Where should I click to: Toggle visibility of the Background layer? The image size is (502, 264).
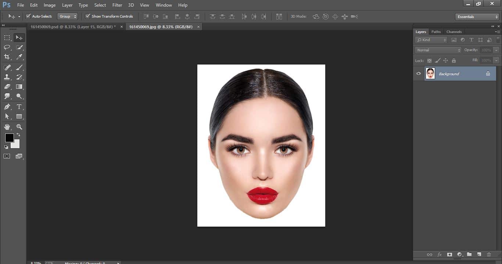(419, 74)
